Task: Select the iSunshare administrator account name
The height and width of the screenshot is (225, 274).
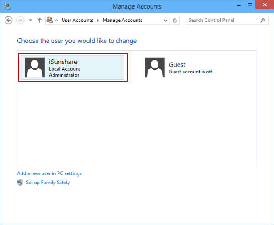Action: [x=63, y=62]
